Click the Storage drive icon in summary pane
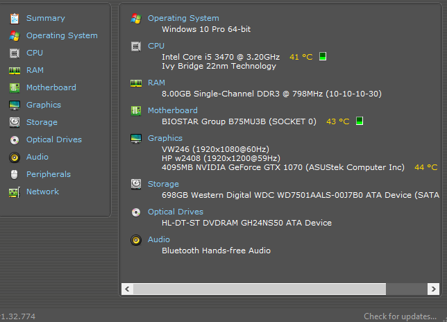This screenshot has height=322, width=447. pos(136,185)
